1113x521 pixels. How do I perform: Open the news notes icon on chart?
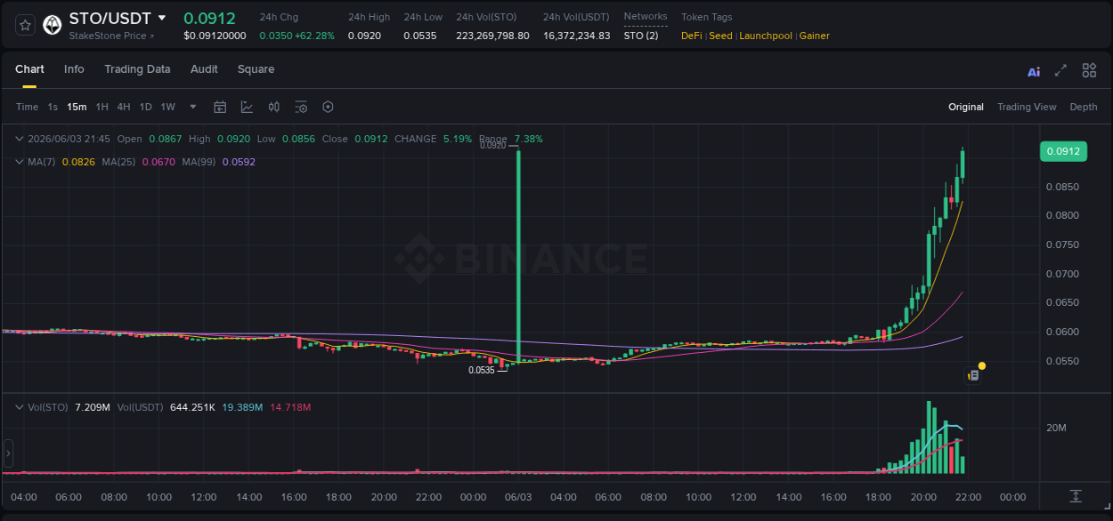point(974,375)
